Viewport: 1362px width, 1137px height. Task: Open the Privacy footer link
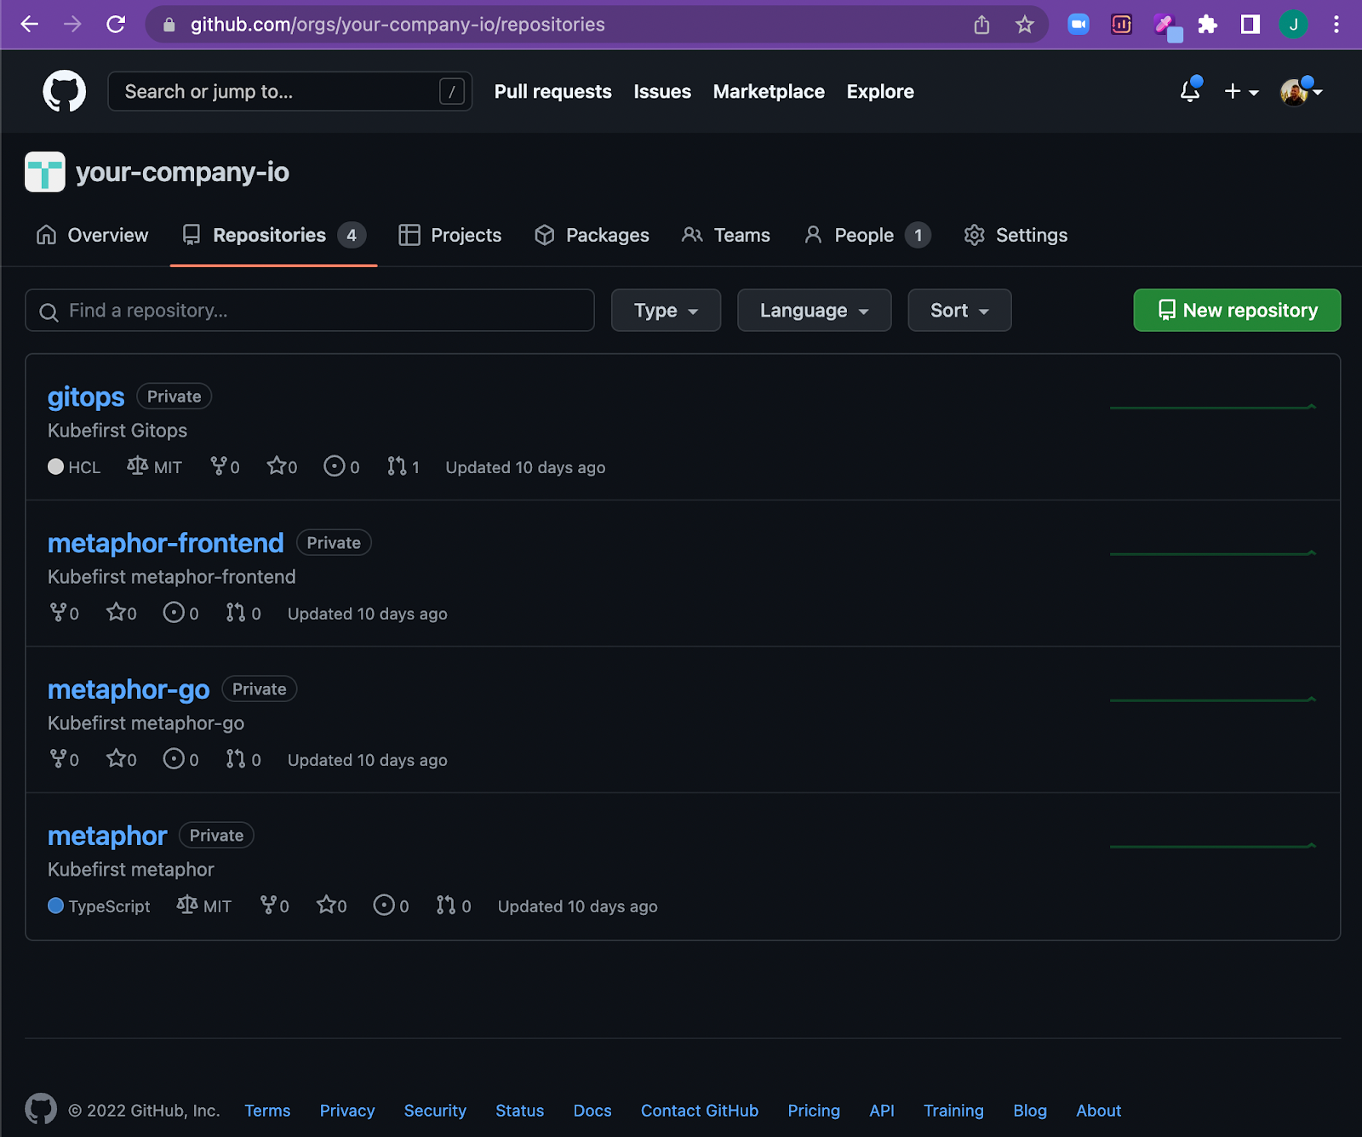coord(347,1111)
